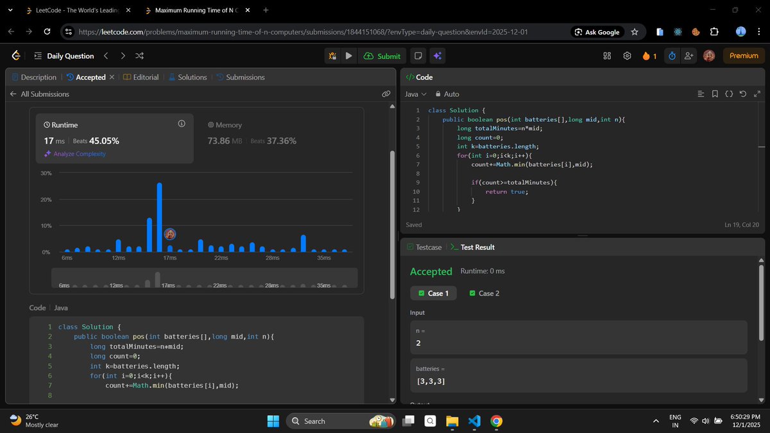
Task: Click the left panel scrollbar
Action: tap(392, 225)
